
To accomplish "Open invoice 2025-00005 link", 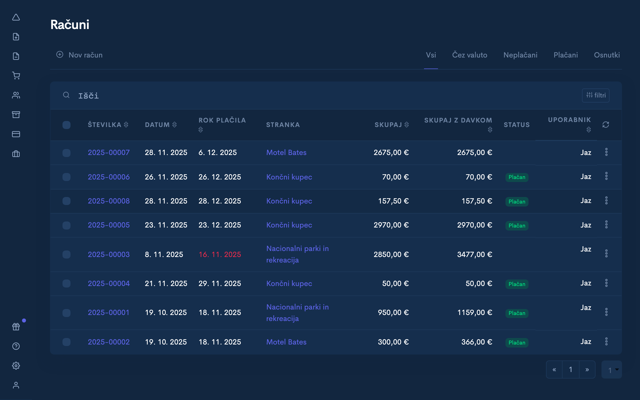I will pyautogui.click(x=109, y=225).
